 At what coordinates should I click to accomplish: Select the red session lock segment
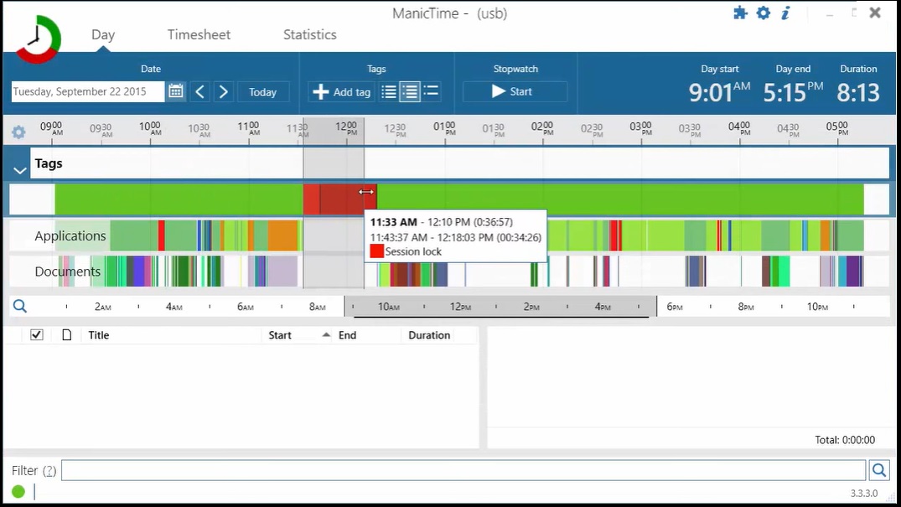click(x=340, y=199)
